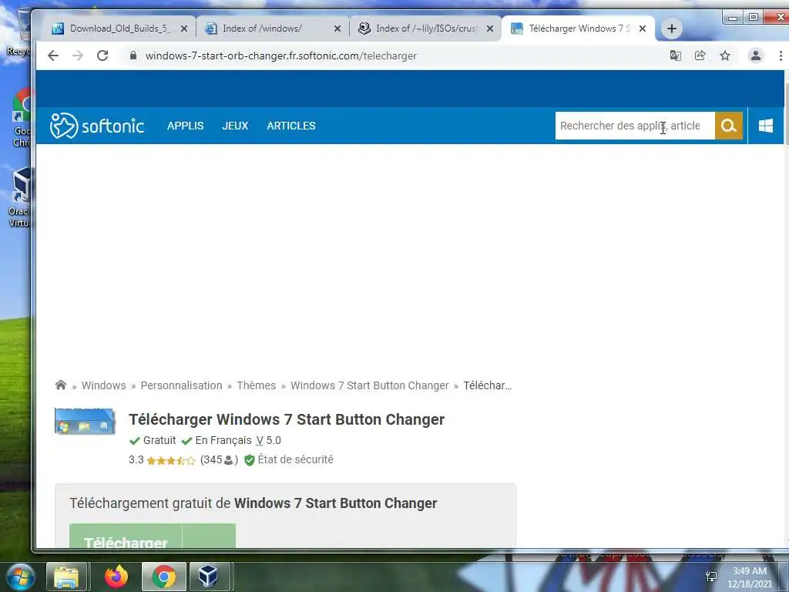Click the star rating icons
Image resolution: width=789 pixels, height=592 pixels.
tap(170, 460)
